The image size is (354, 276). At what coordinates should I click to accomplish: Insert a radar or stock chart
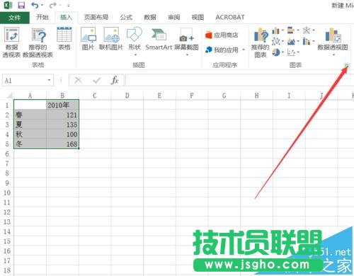[x=307, y=30]
